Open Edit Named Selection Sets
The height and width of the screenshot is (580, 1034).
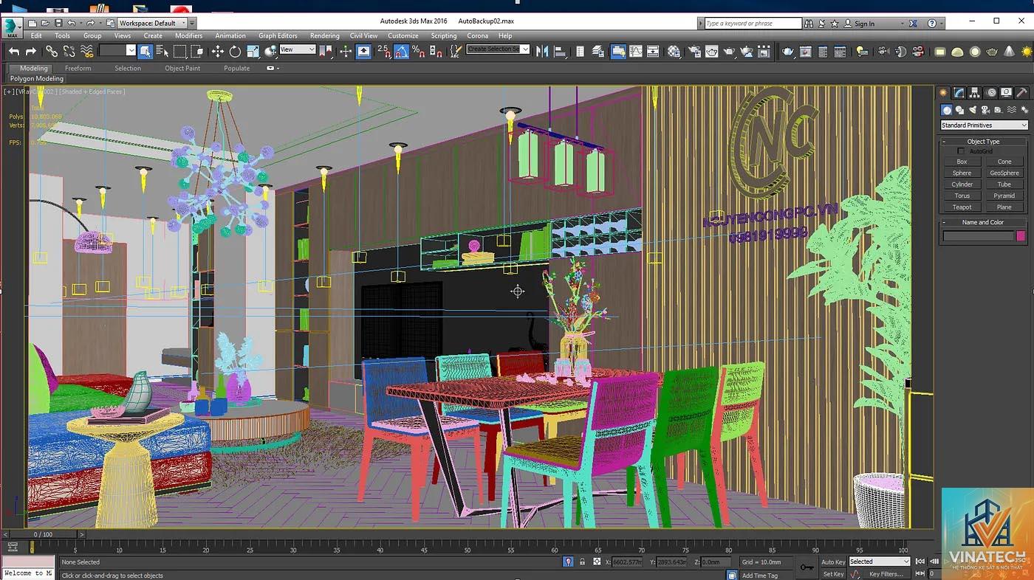point(456,51)
